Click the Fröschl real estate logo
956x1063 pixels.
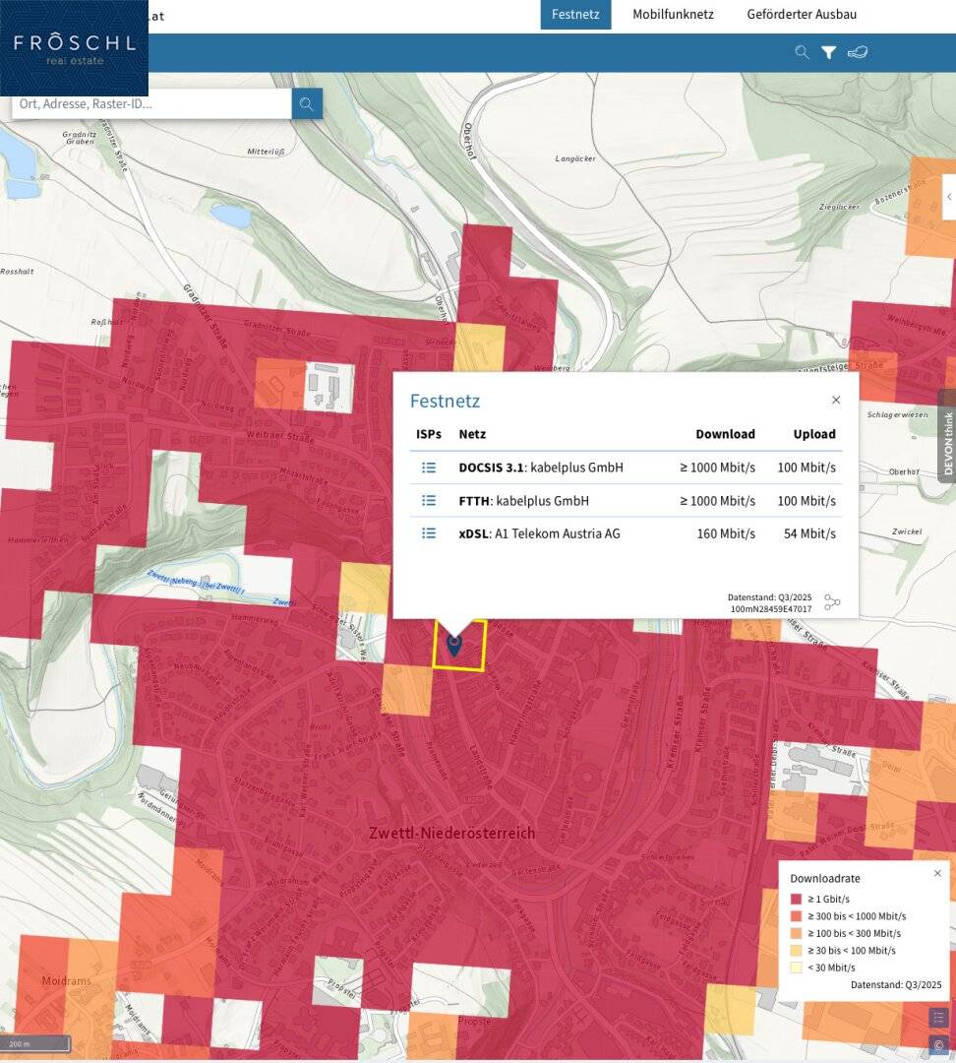point(75,48)
